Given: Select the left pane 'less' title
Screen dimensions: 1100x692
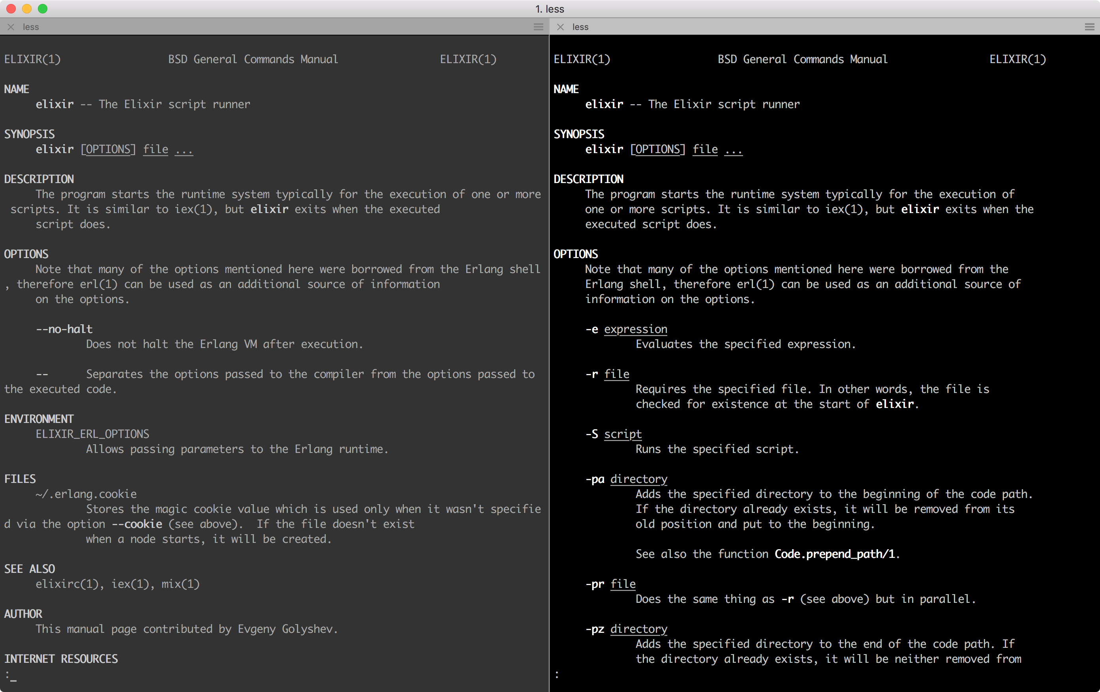Looking at the screenshot, I should (31, 27).
